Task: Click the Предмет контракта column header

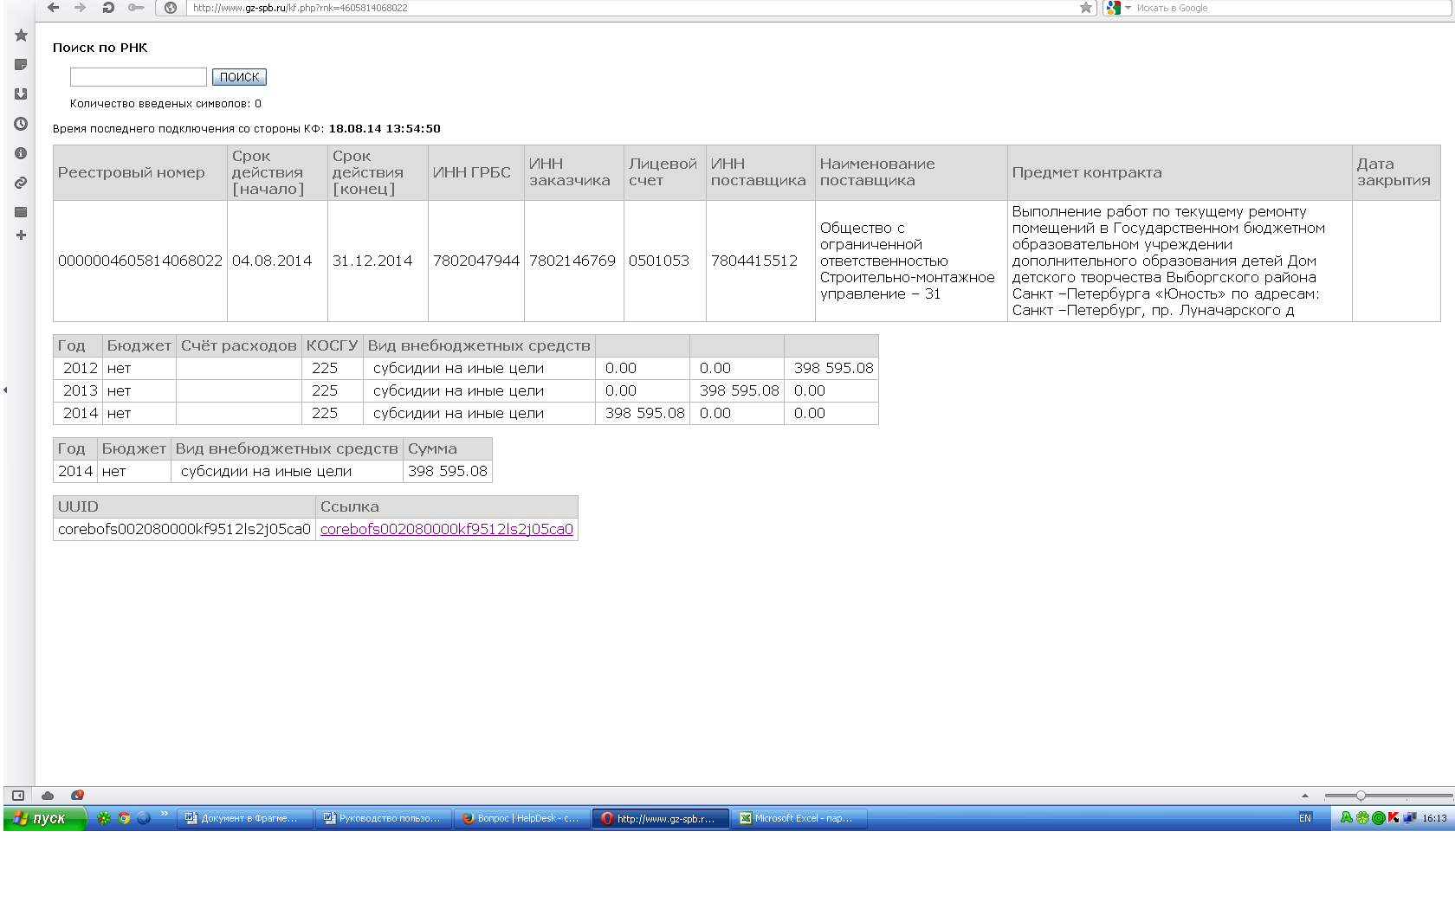Action: pos(1180,172)
